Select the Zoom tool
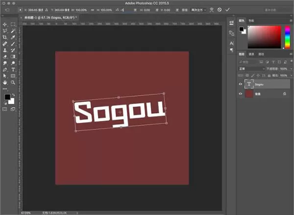Viewport: 294px width, 215px height. coord(13,82)
